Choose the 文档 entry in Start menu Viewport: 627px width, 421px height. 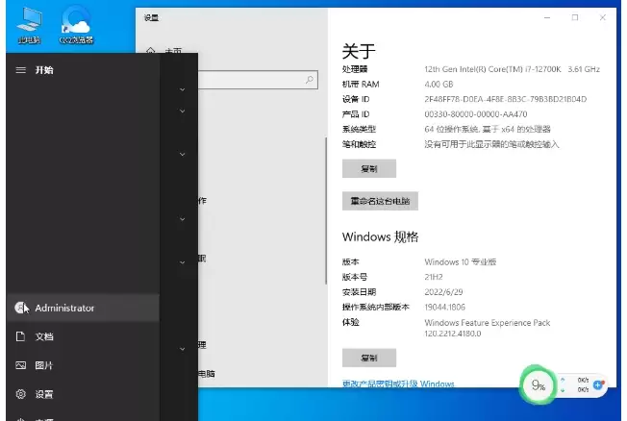click(x=83, y=336)
